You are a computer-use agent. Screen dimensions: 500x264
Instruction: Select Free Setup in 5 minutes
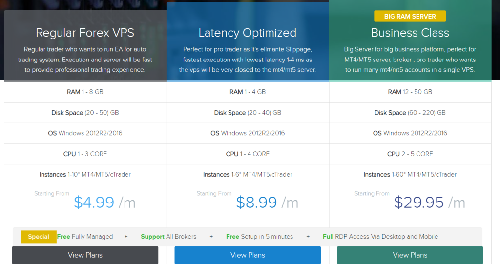pyautogui.click(x=259, y=237)
